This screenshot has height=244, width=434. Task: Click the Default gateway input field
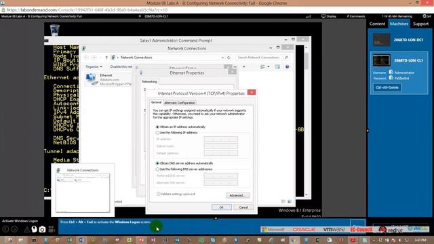click(x=220, y=153)
